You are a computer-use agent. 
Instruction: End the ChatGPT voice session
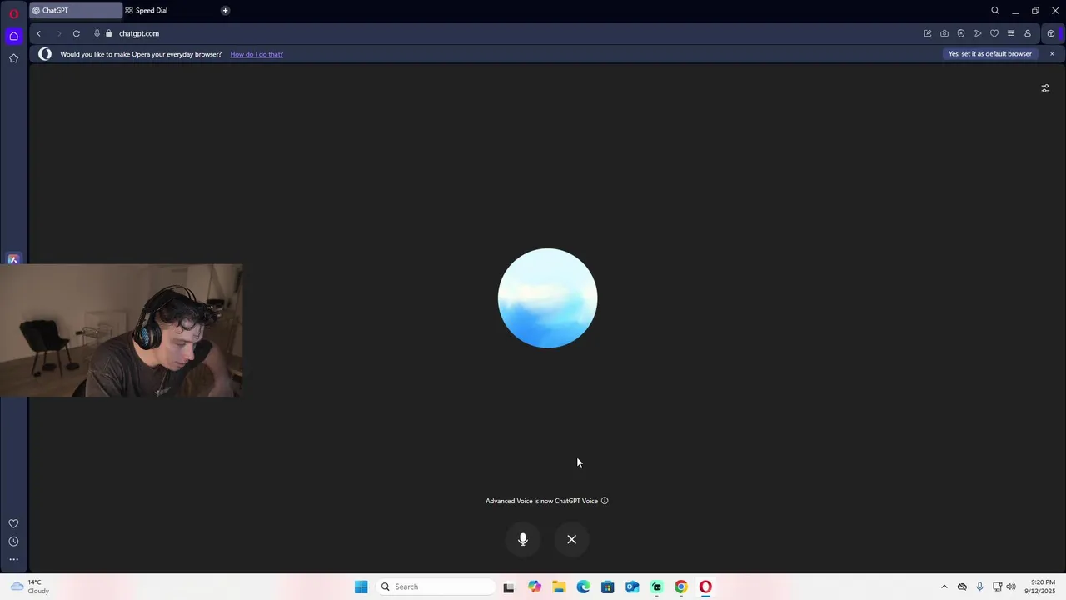coord(572,539)
